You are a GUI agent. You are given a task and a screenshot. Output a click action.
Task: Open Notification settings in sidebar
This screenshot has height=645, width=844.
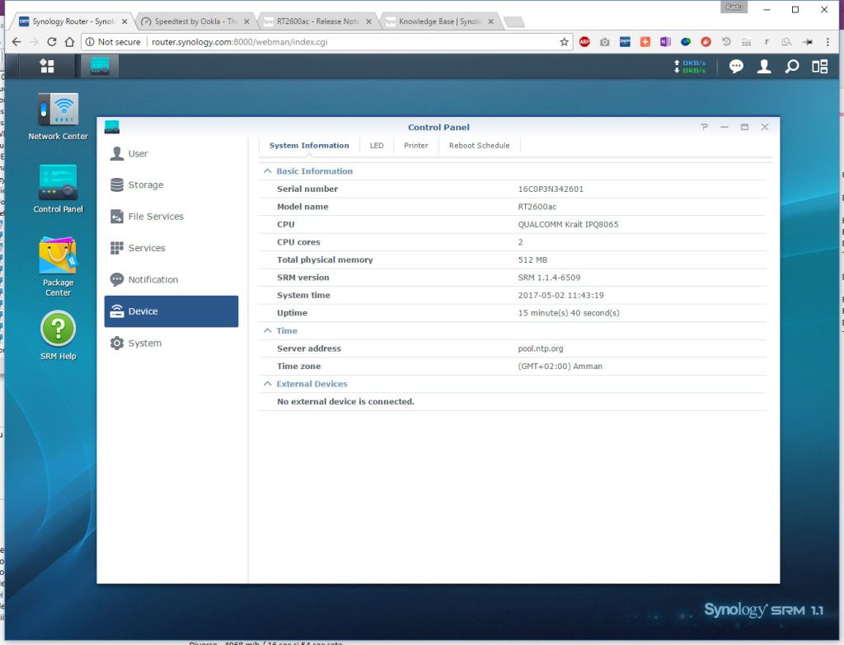pos(152,280)
